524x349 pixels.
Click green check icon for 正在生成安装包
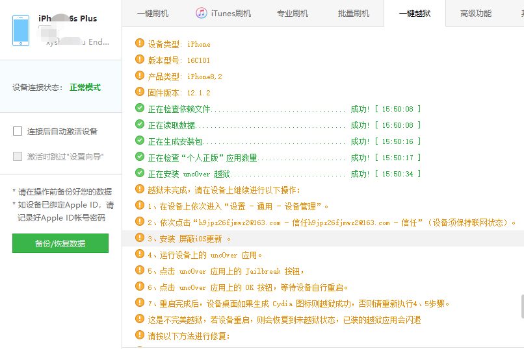click(140, 141)
